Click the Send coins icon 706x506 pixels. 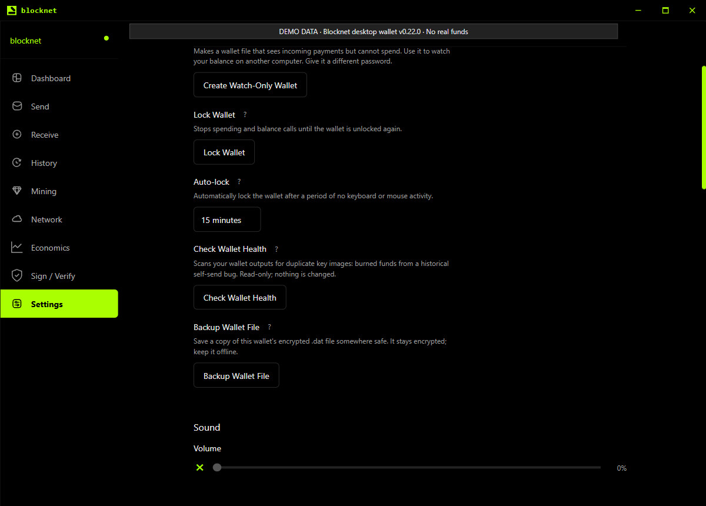click(17, 106)
